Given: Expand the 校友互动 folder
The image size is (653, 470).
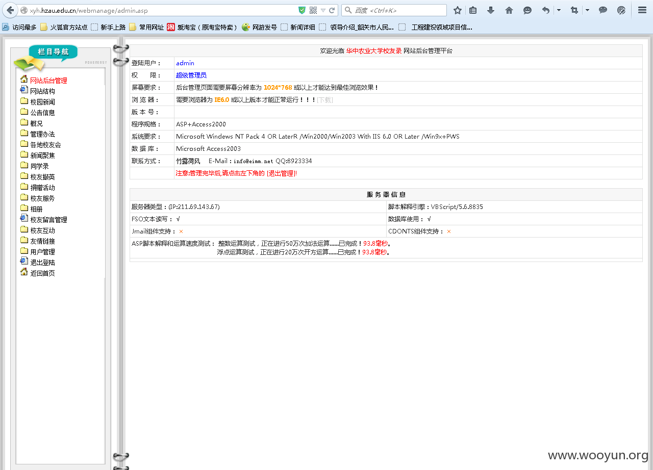Looking at the screenshot, I should coord(42,230).
